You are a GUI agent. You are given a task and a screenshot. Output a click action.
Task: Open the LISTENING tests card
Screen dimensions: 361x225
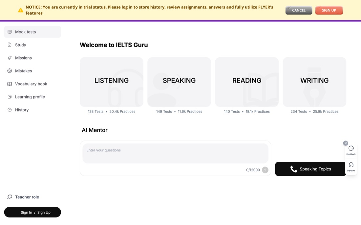click(112, 82)
